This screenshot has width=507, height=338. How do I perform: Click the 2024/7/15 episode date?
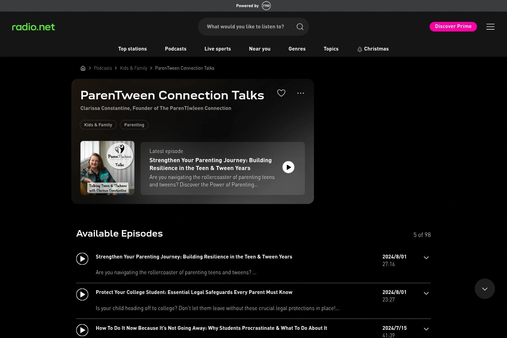coord(395,328)
